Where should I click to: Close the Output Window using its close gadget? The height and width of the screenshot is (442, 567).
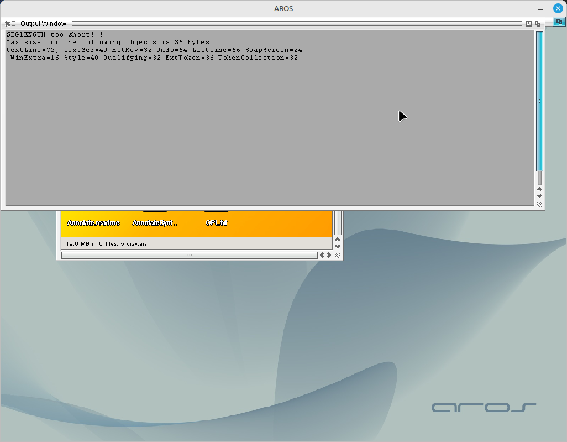click(x=7, y=24)
